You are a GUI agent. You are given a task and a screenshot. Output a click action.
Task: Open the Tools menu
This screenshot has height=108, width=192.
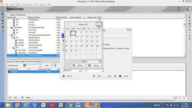click(35, 4)
